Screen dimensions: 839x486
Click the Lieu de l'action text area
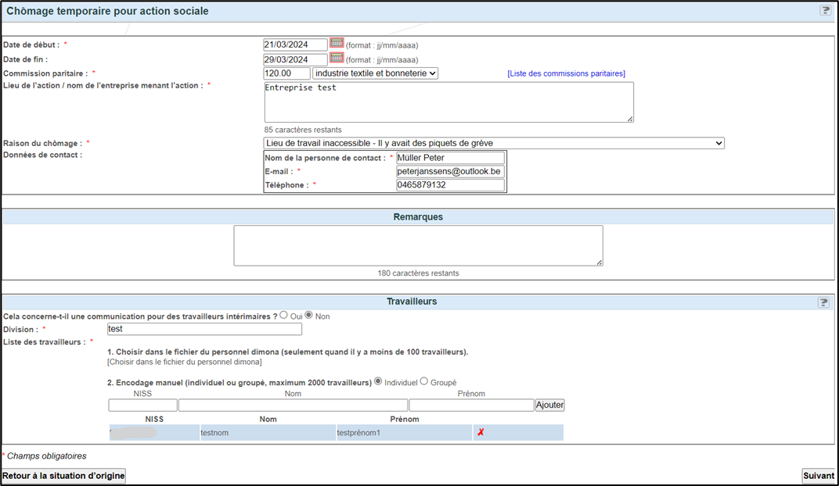[x=449, y=102]
